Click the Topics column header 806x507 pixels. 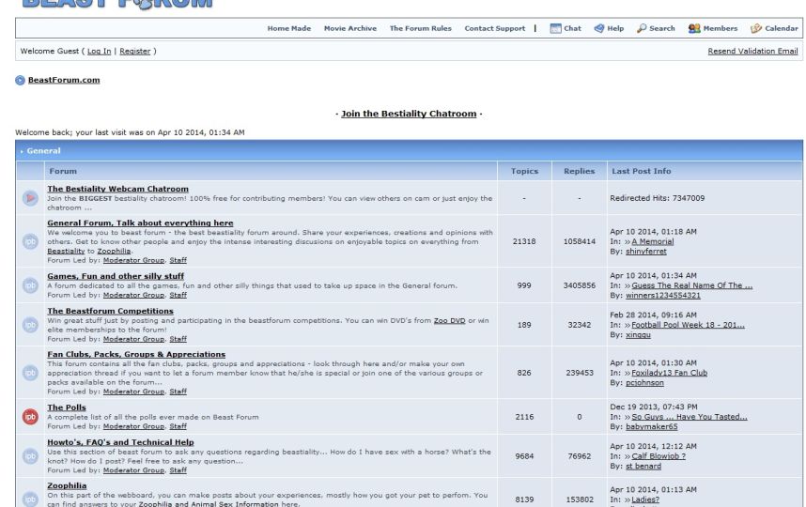[524, 171]
